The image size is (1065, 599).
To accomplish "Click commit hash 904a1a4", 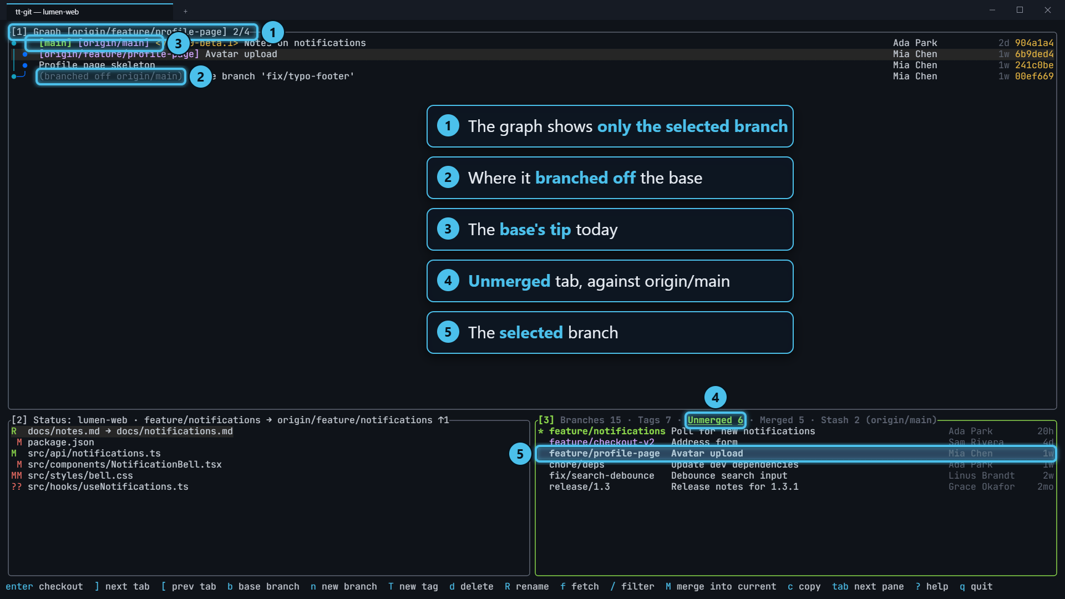I will [x=1034, y=43].
